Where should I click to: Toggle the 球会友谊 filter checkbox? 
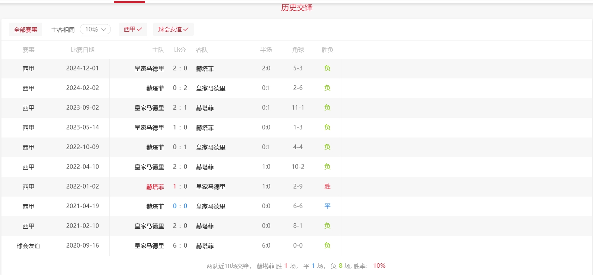click(173, 29)
